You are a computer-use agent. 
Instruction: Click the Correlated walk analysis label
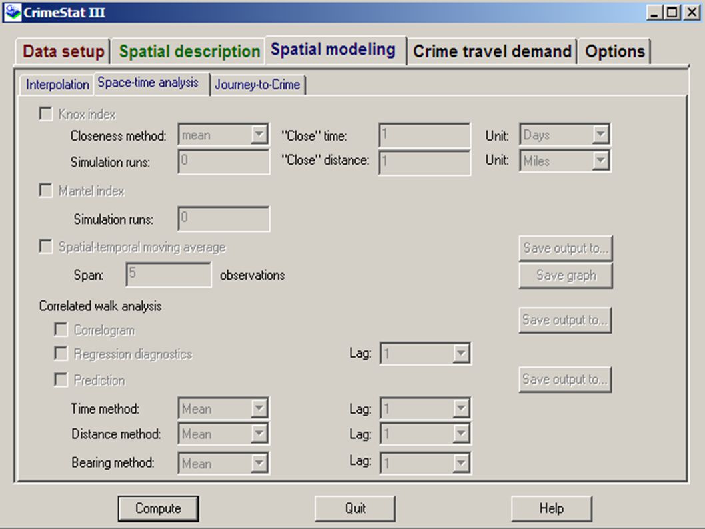point(100,306)
